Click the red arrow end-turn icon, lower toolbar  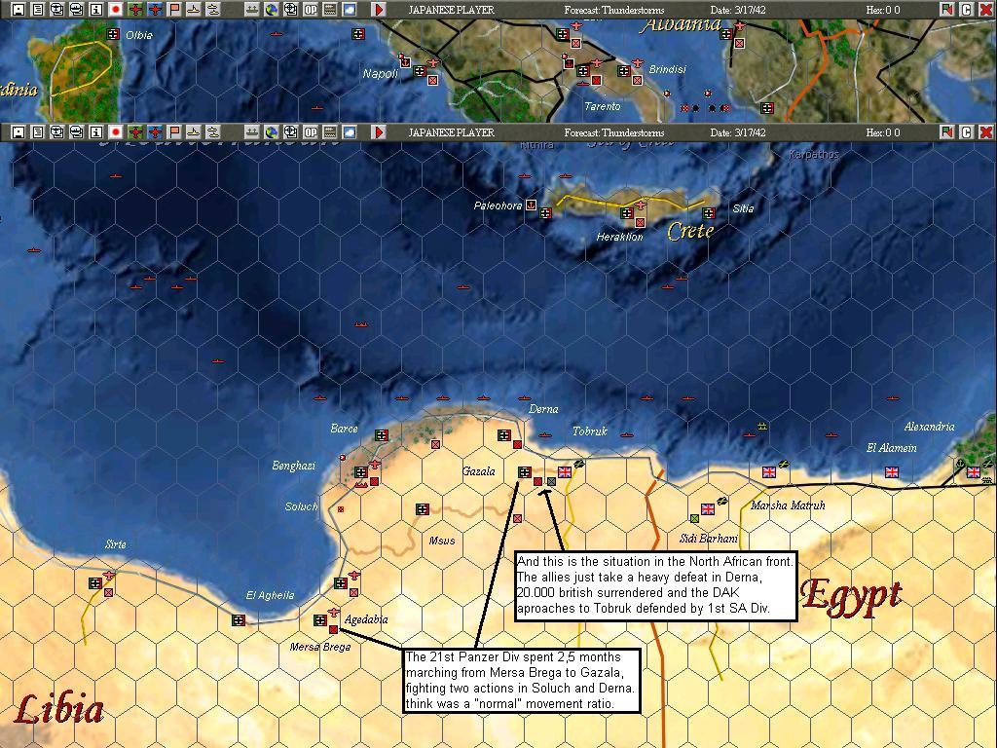[379, 132]
